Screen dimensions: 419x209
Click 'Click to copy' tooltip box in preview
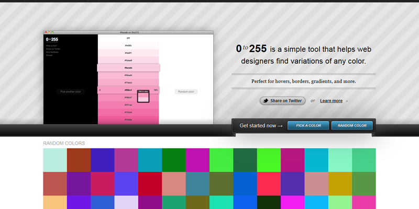click(x=143, y=96)
